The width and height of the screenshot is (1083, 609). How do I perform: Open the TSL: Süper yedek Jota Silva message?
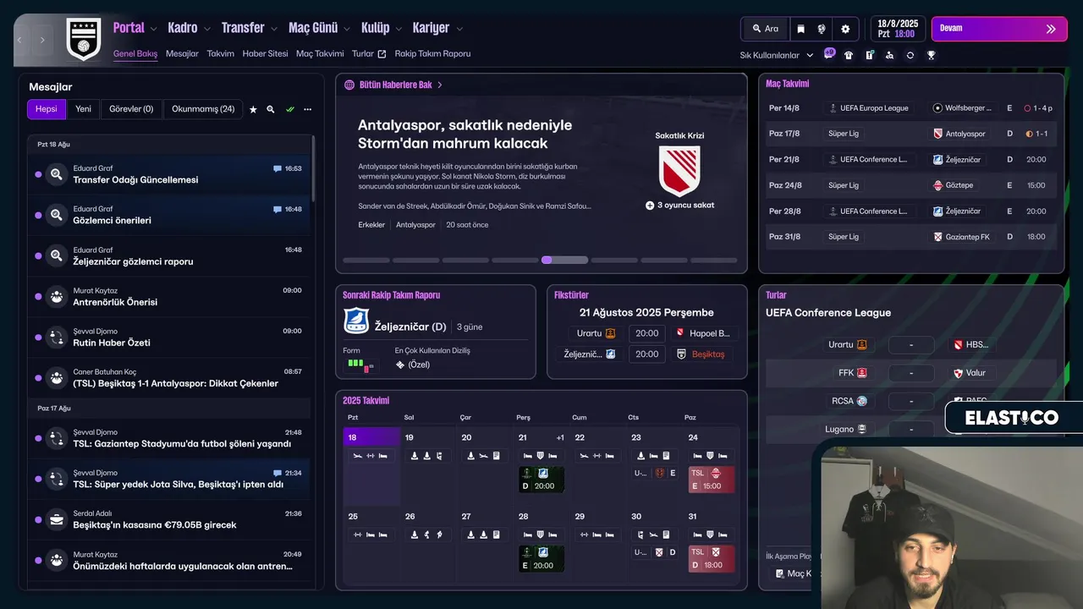(x=168, y=479)
